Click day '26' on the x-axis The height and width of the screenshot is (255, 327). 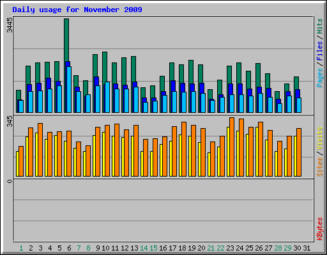[259, 248]
